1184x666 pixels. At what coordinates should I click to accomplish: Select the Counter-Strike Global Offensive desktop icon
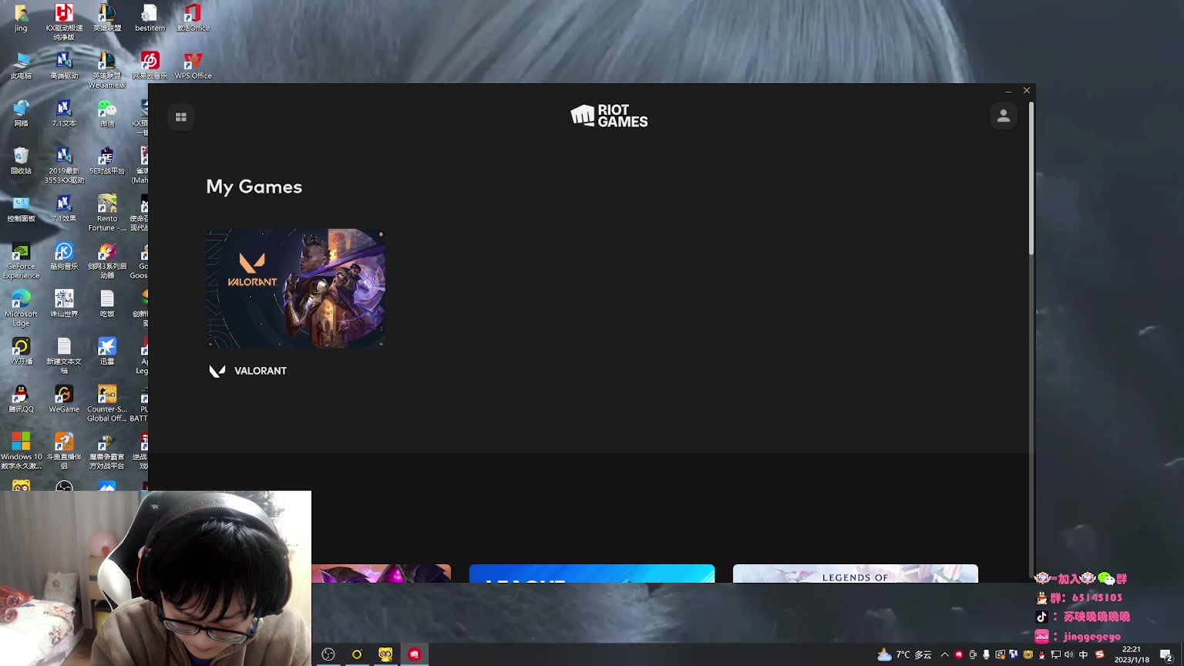tap(107, 404)
